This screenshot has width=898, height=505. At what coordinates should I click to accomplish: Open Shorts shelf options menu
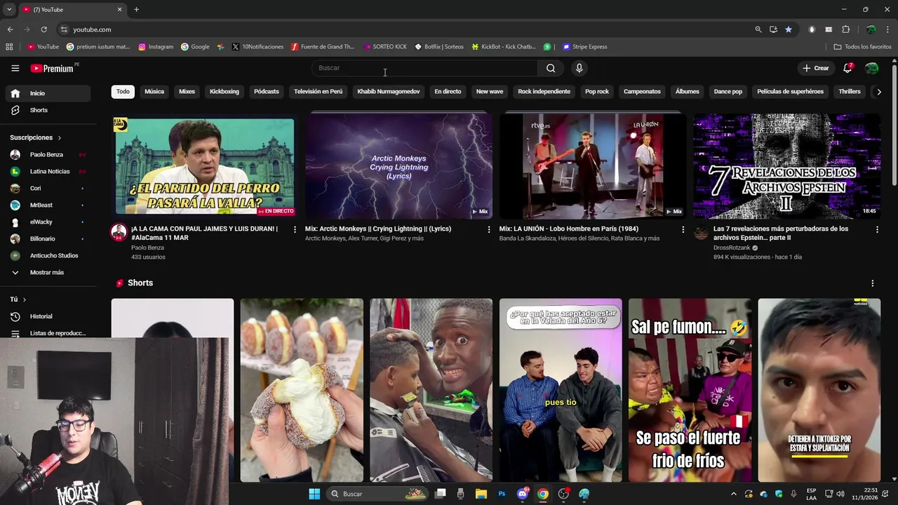point(873,283)
